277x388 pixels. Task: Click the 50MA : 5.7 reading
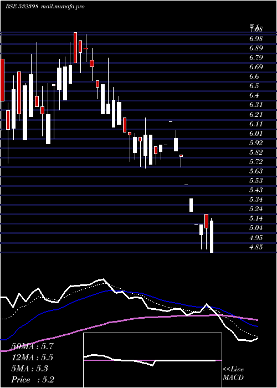click(x=32, y=346)
